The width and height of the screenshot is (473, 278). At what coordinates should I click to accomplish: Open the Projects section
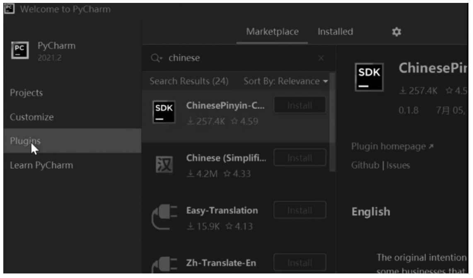tap(72, 93)
